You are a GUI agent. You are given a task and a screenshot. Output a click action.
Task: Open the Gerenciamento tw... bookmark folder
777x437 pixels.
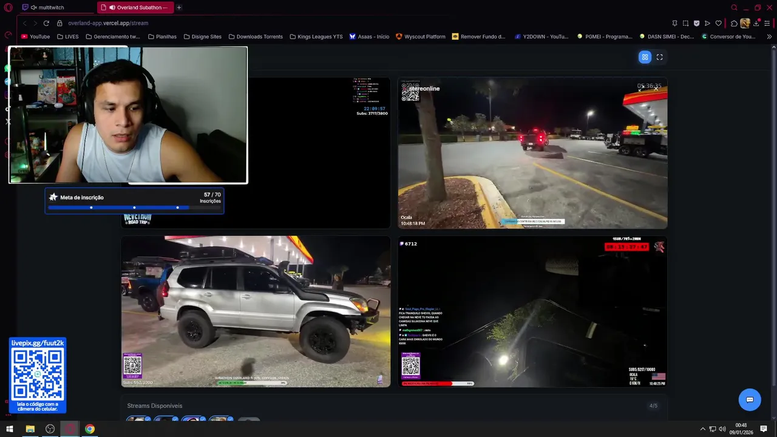click(113, 36)
